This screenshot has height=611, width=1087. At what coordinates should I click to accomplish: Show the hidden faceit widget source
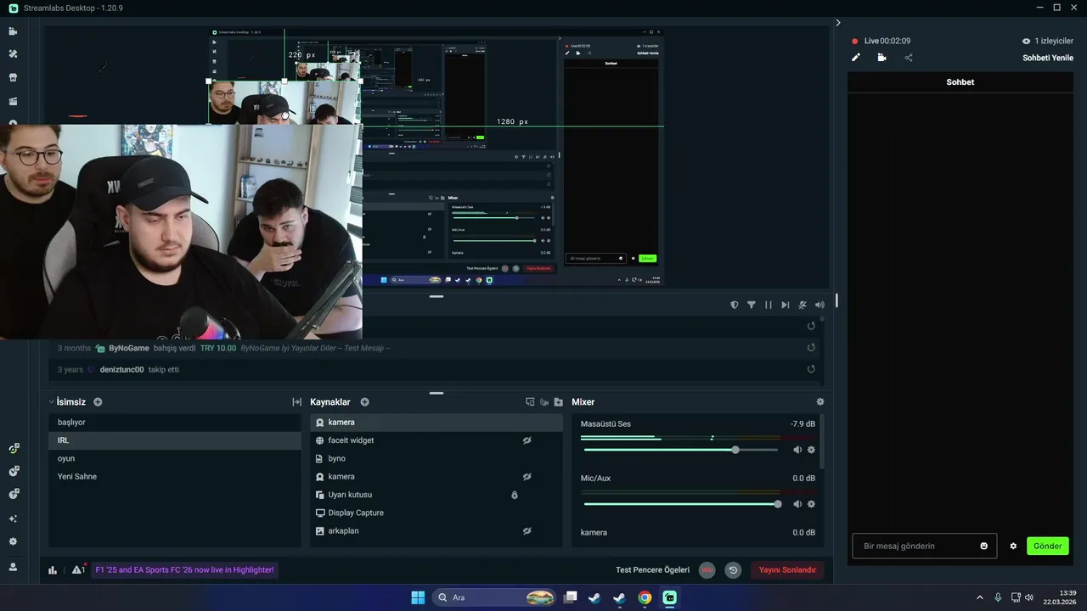tap(527, 440)
